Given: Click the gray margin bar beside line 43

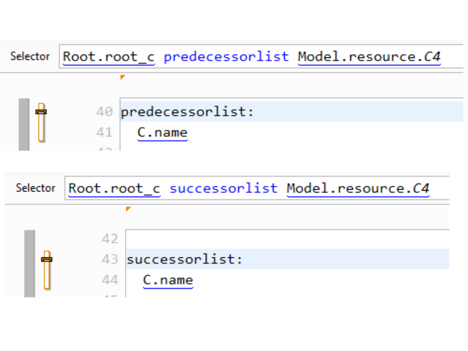Looking at the screenshot, I should click(30, 263).
